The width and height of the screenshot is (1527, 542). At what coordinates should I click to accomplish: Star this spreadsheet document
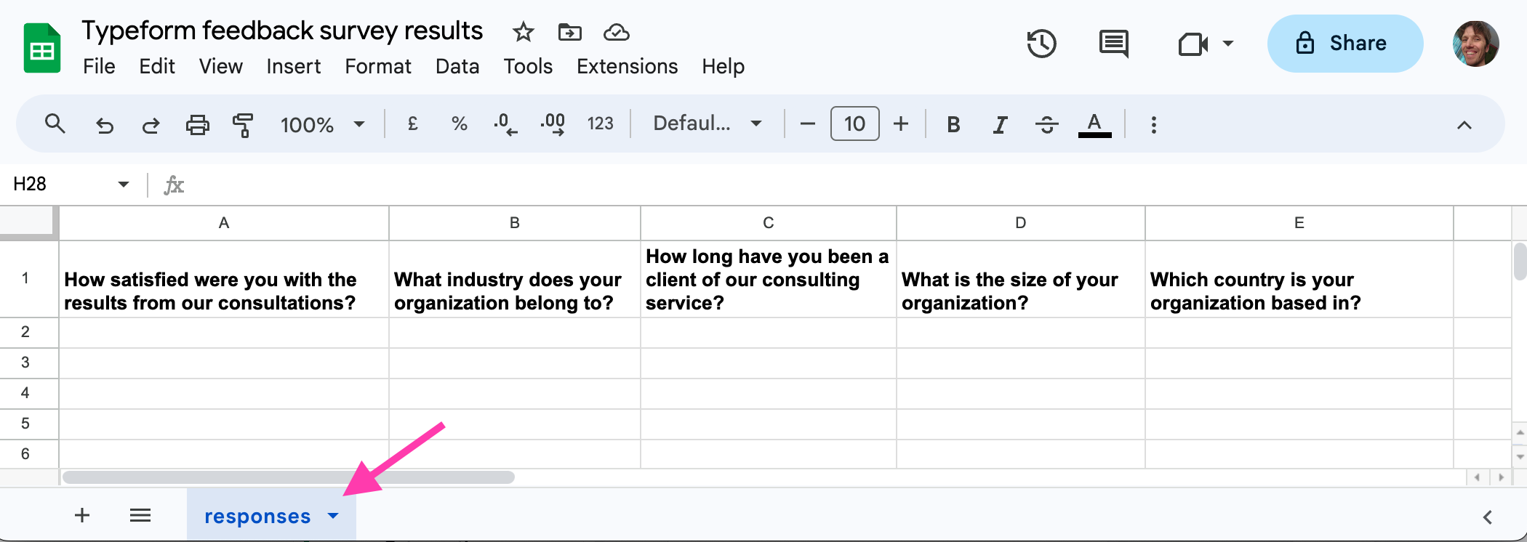click(523, 32)
